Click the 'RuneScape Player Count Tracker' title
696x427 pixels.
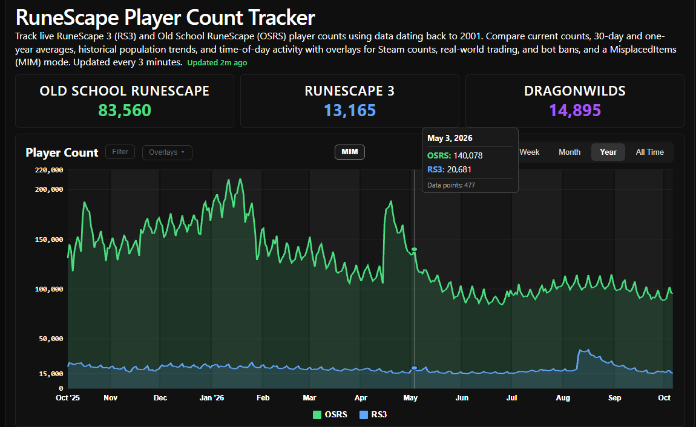[x=165, y=18]
